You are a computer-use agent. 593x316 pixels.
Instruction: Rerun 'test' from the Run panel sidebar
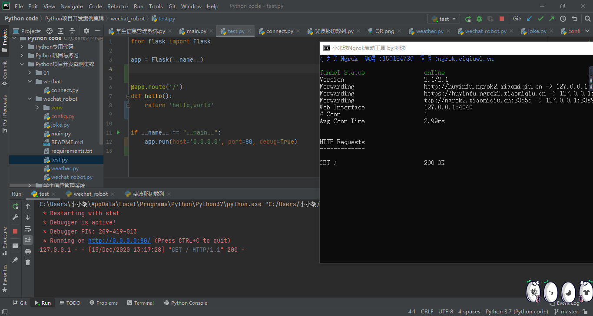(x=15, y=206)
